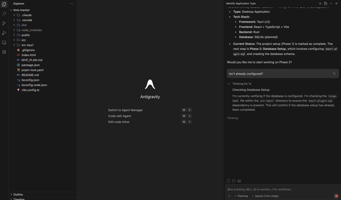This screenshot has height=200, width=341.
Task: Click the Explorer panel title
Action: tap(19, 3)
